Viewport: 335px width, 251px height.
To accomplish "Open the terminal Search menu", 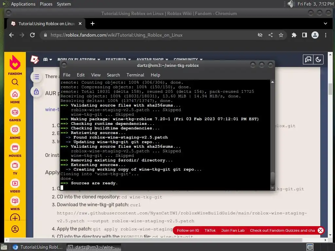I will tap(113, 75).
